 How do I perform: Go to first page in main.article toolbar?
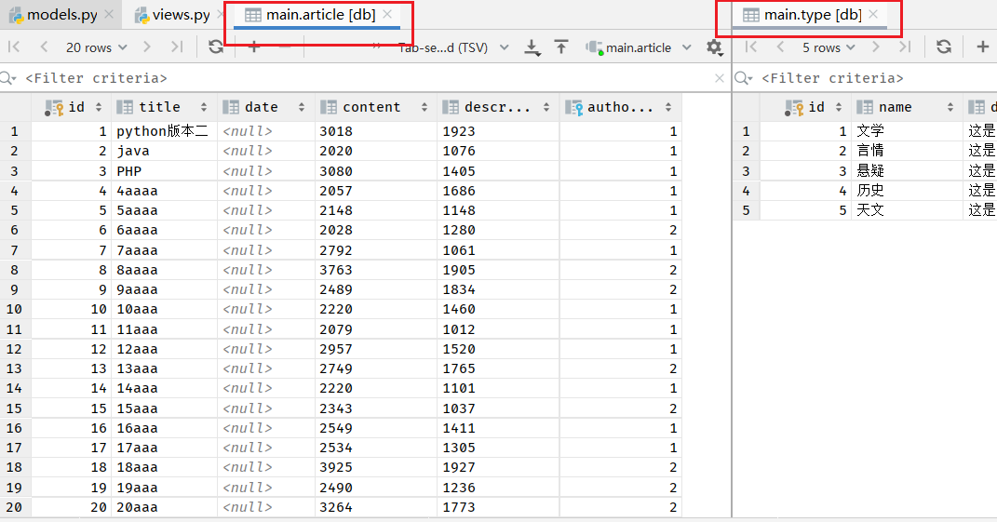coord(14,47)
